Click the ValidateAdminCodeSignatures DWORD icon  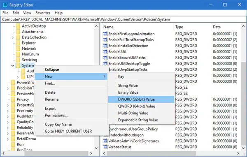click(105, 141)
